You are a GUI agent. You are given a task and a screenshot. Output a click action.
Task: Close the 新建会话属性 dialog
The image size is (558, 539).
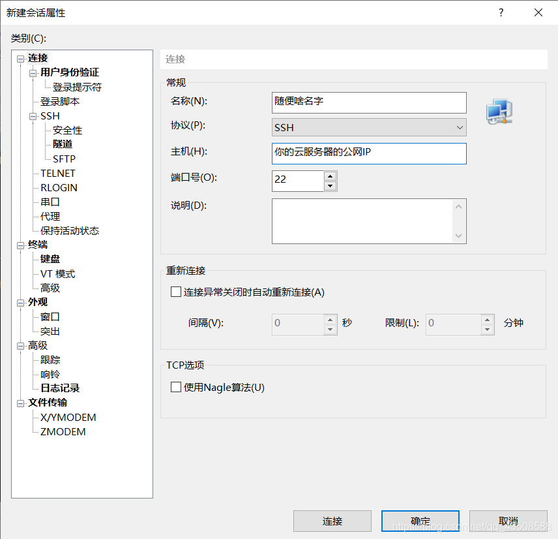pos(538,13)
